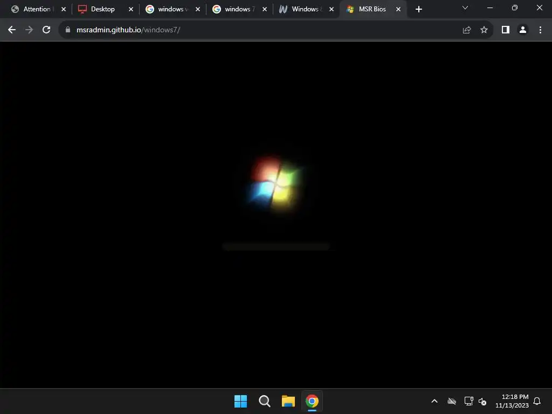Open Chrome's three-dot menu
The width and height of the screenshot is (552, 414).
[540, 30]
